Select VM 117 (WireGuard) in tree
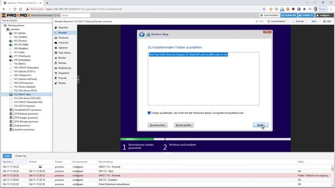The image size is (335, 188). pos(22,56)
